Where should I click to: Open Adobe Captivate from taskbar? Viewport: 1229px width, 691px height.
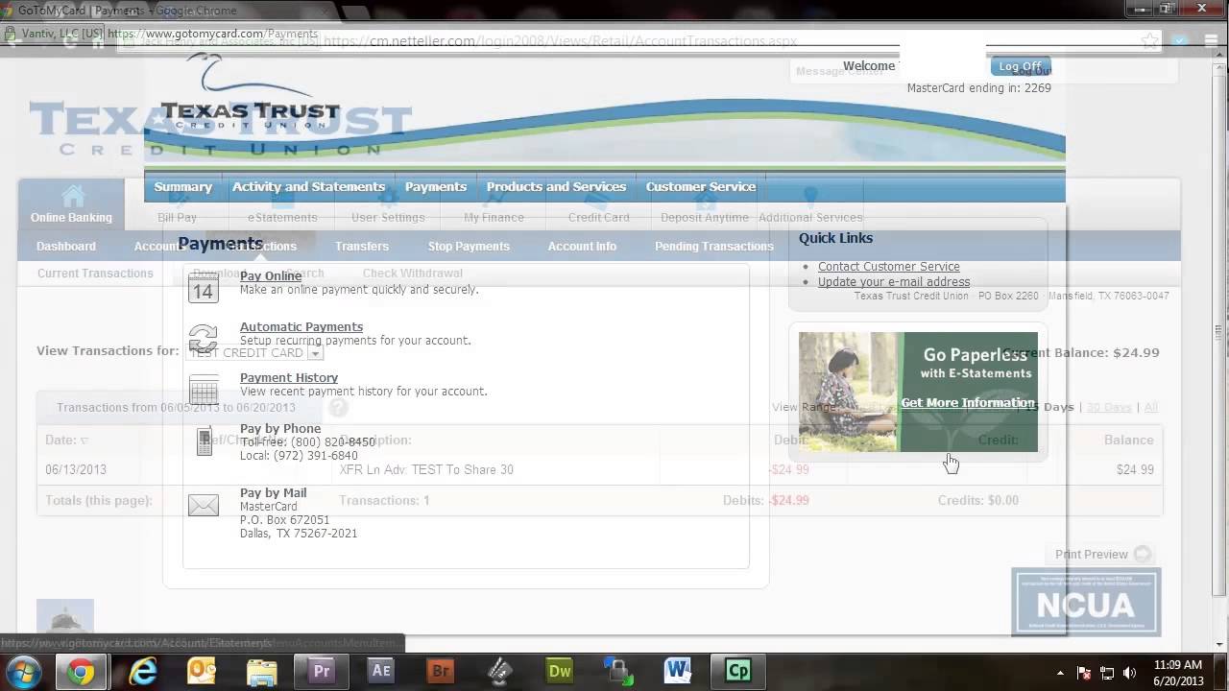click(x=738, y=671)
